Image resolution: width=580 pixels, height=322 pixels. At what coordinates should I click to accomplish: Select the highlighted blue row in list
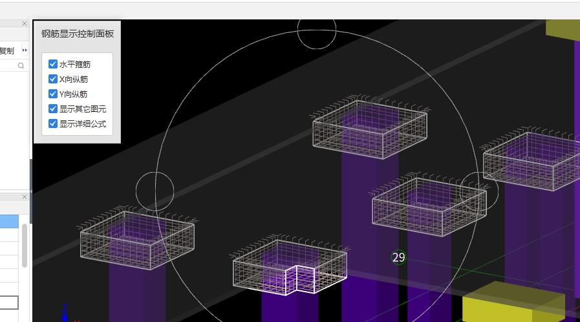pos(9,221)
